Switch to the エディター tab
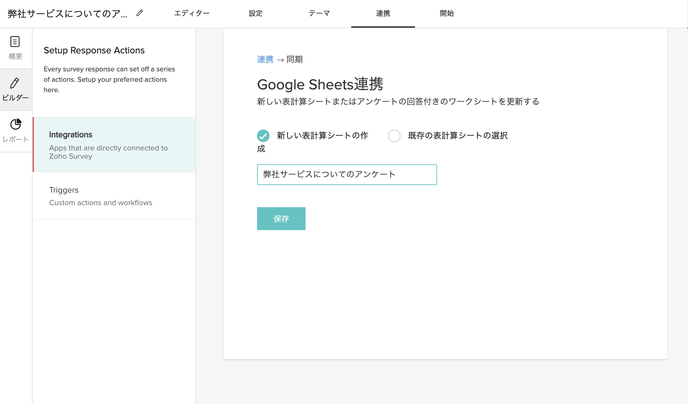 pyautogui.click(x=192, y=13)
